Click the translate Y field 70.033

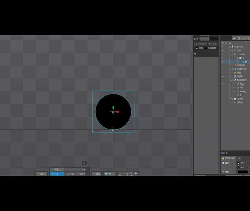tap(80, 173)
